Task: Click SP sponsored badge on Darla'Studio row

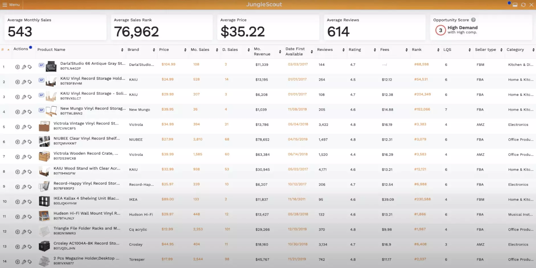Action: point(41,65)
